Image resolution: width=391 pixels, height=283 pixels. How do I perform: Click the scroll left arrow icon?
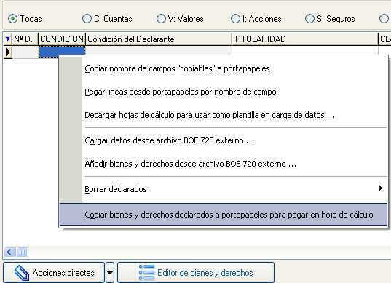tap(9, 252)
